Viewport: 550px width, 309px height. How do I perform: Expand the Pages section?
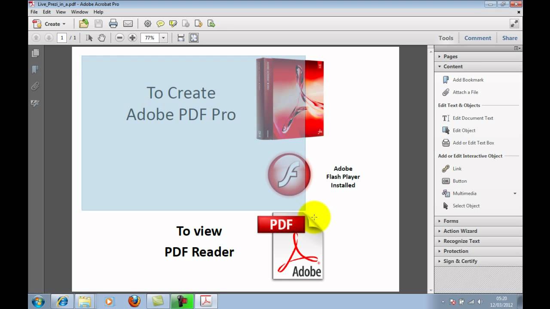(x=478, y=56)
